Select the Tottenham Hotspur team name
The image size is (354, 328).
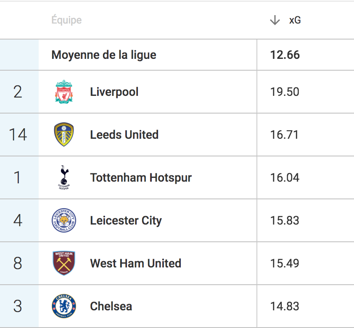[141, 177]
